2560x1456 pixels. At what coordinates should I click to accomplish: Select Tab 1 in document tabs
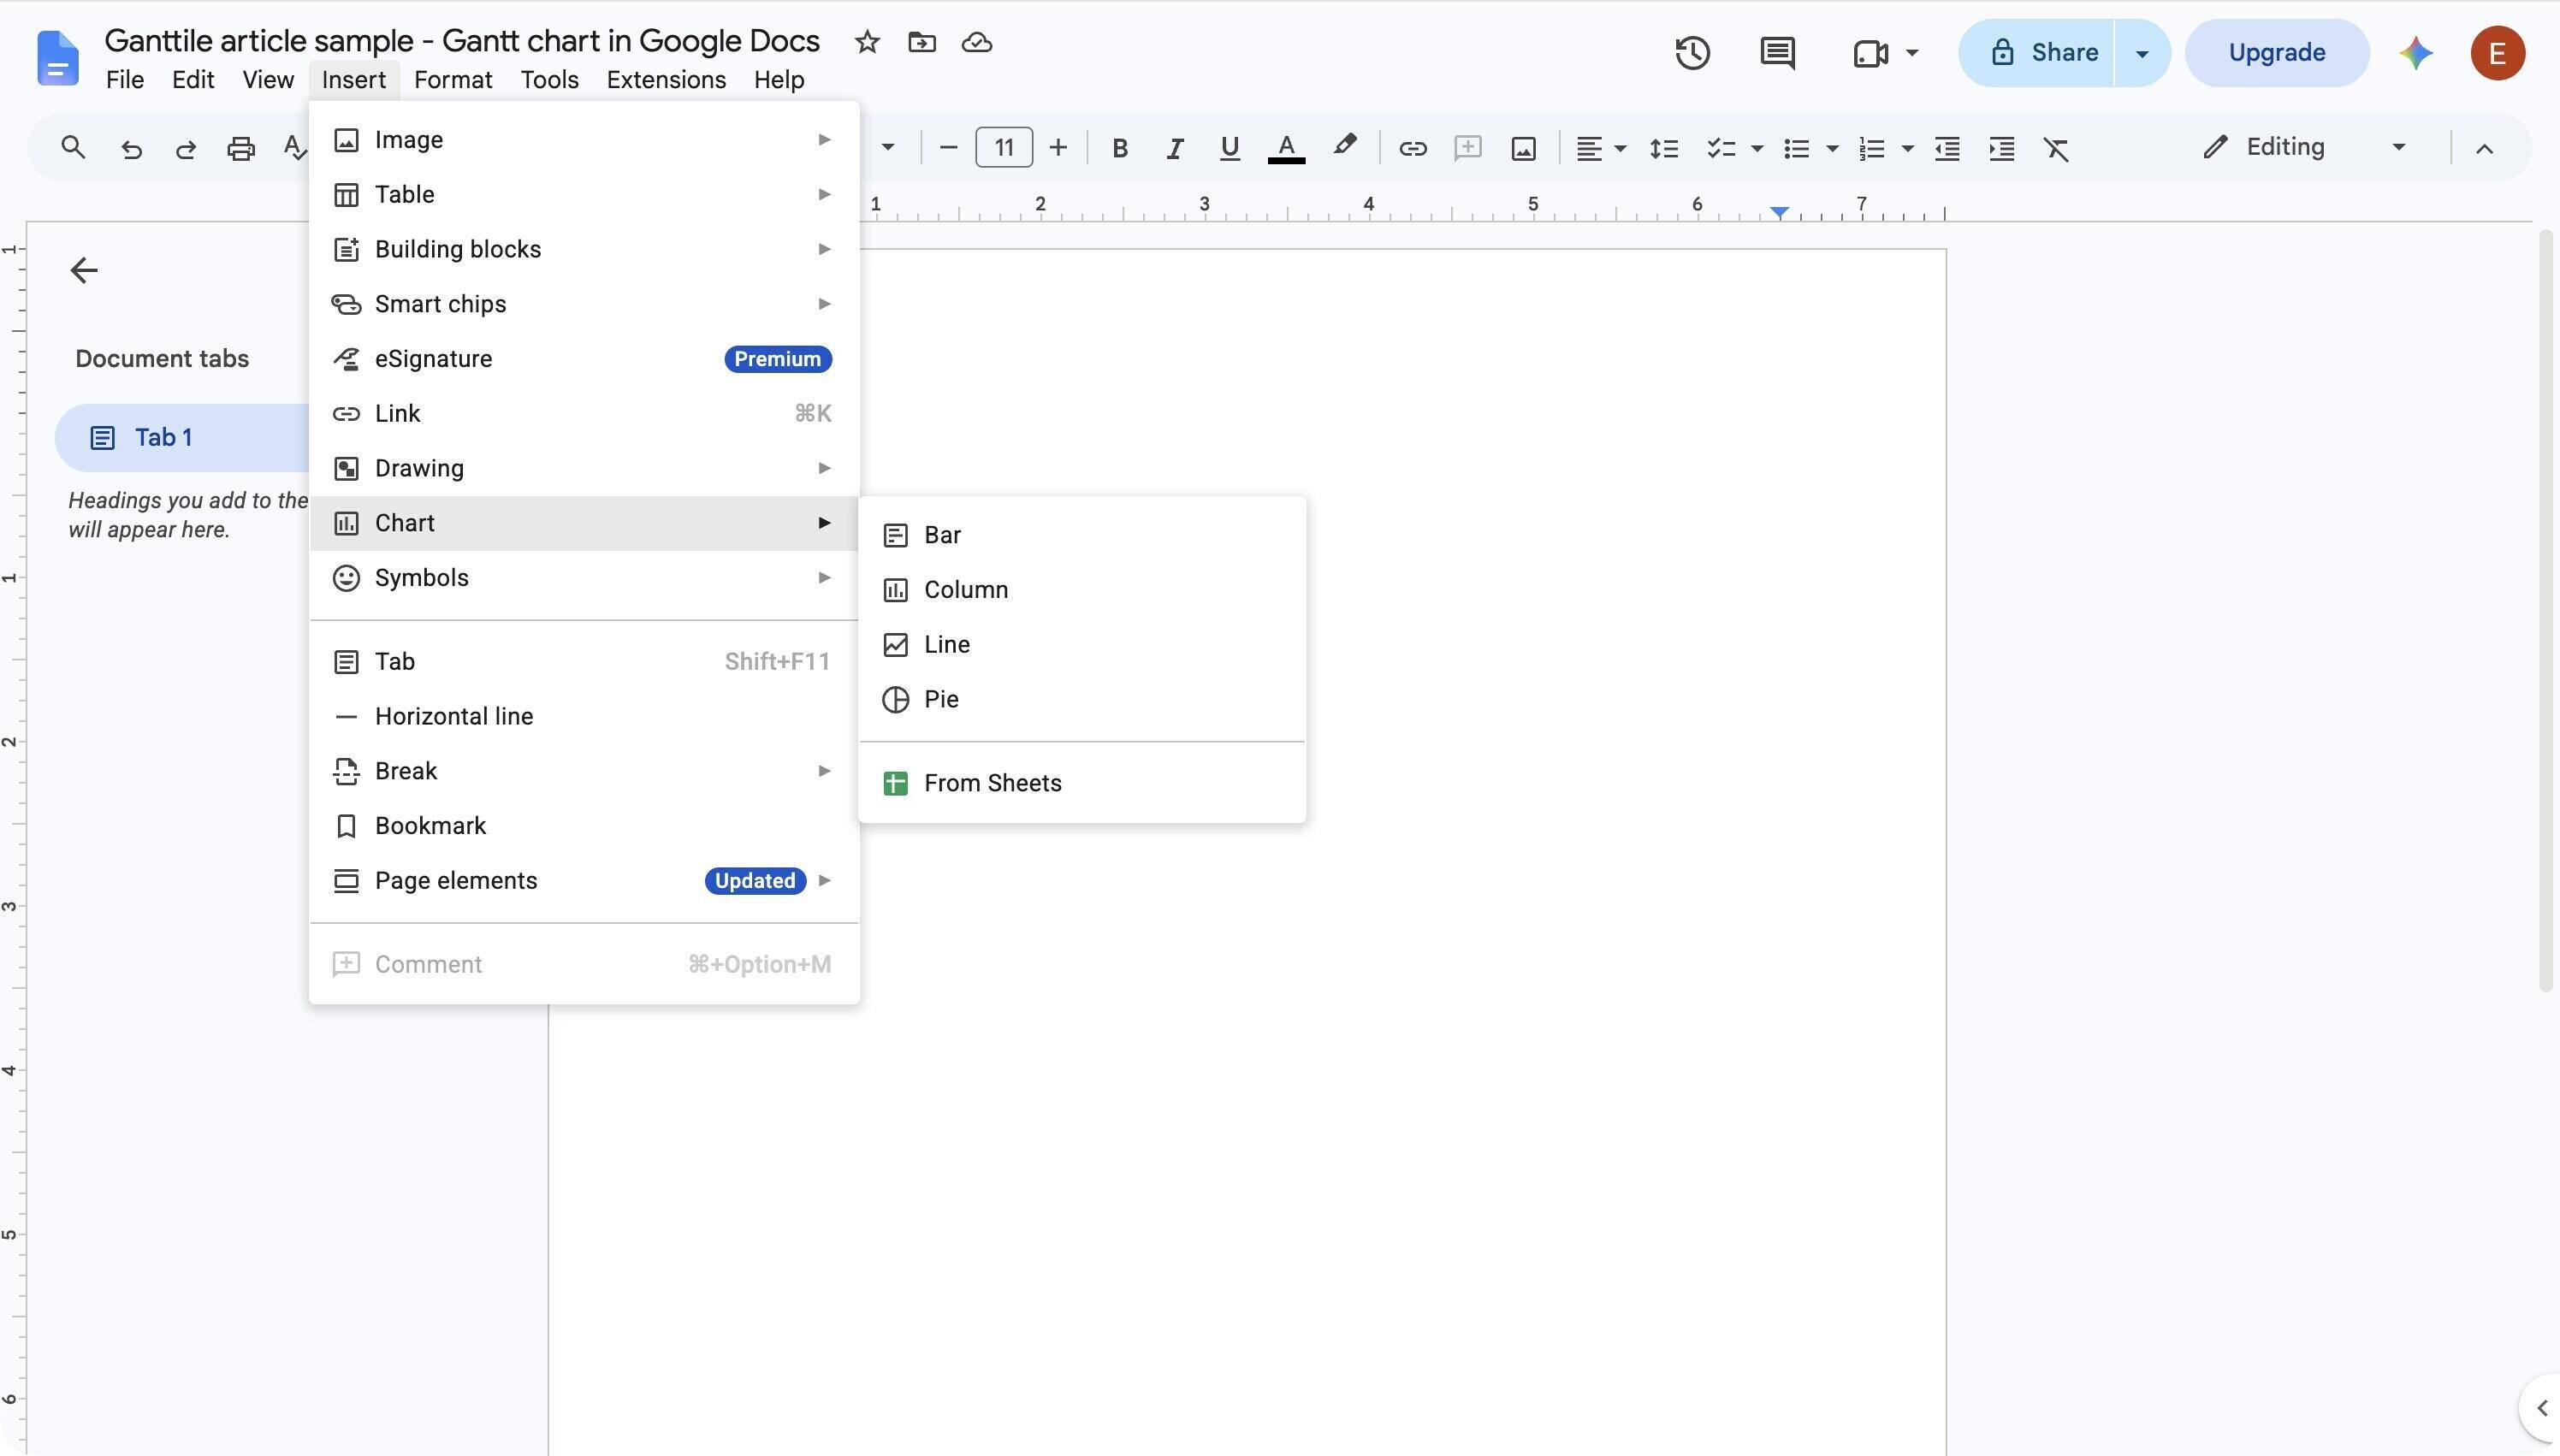[x=183, y=438]
